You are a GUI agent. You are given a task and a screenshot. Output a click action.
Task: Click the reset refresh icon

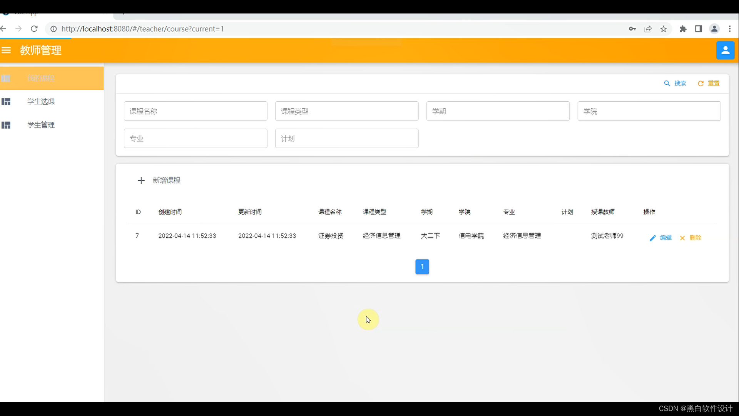point(701,84)
